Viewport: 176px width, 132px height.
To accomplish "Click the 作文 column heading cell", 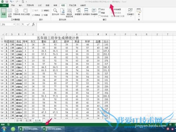I will (x=33, y=42).
